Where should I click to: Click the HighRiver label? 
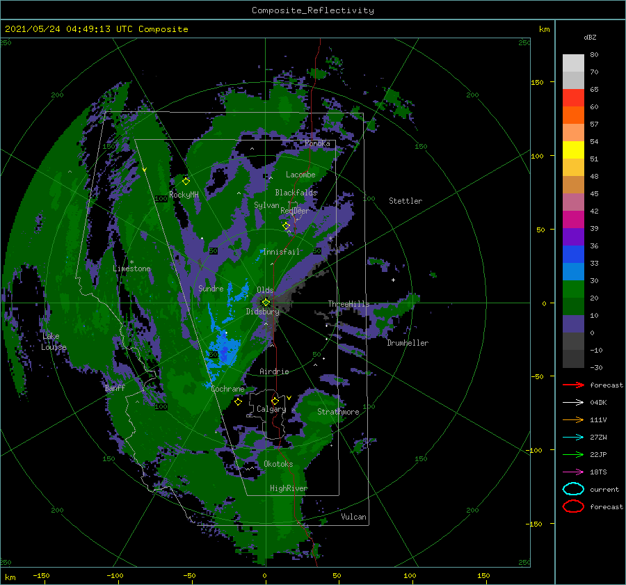(x=289, y=488)
